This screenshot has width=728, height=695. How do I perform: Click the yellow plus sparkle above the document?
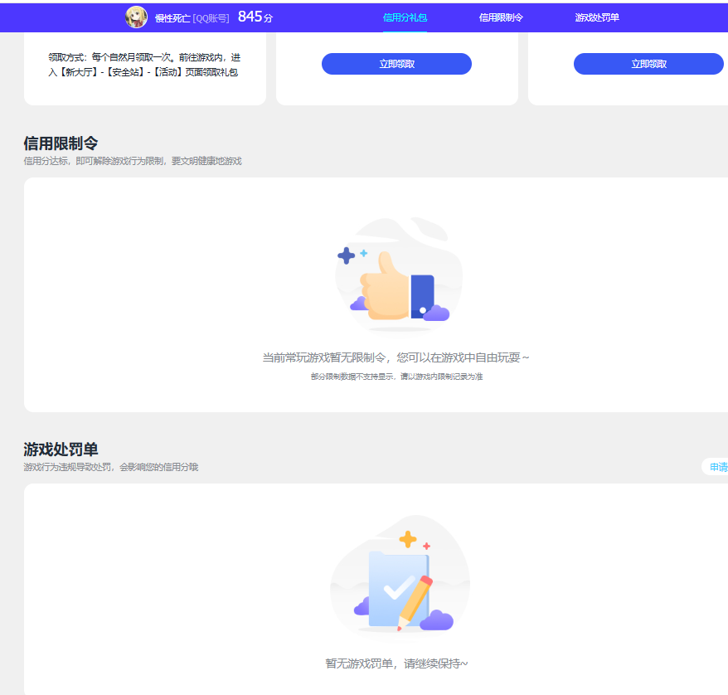pos(408,541)
